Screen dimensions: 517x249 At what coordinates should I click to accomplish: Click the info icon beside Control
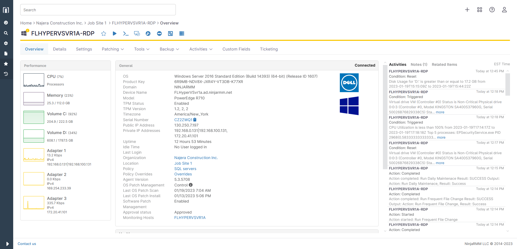tap(191, 185)
